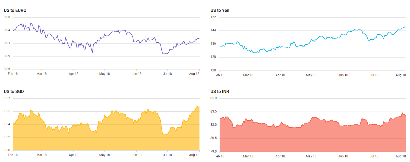Select May 18 on US to Yen axis
This screenshot has width=410, height=162.
click(311, 75)
